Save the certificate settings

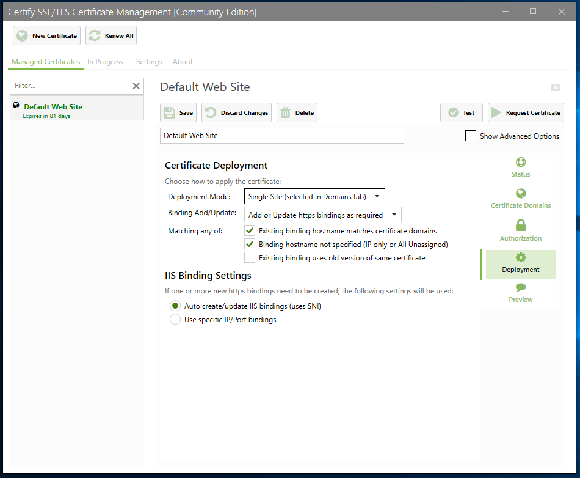(x=178, y=112)
